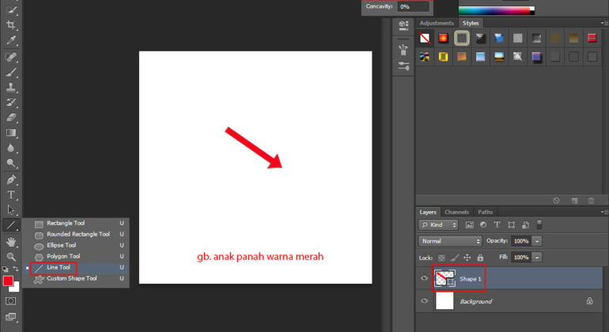Reset to default black and white colors

click(6, 269)
